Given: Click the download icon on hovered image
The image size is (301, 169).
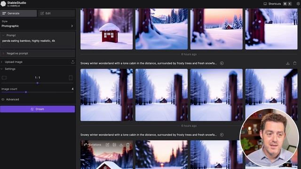Looking at the screenshot, I should pos(121,145).
